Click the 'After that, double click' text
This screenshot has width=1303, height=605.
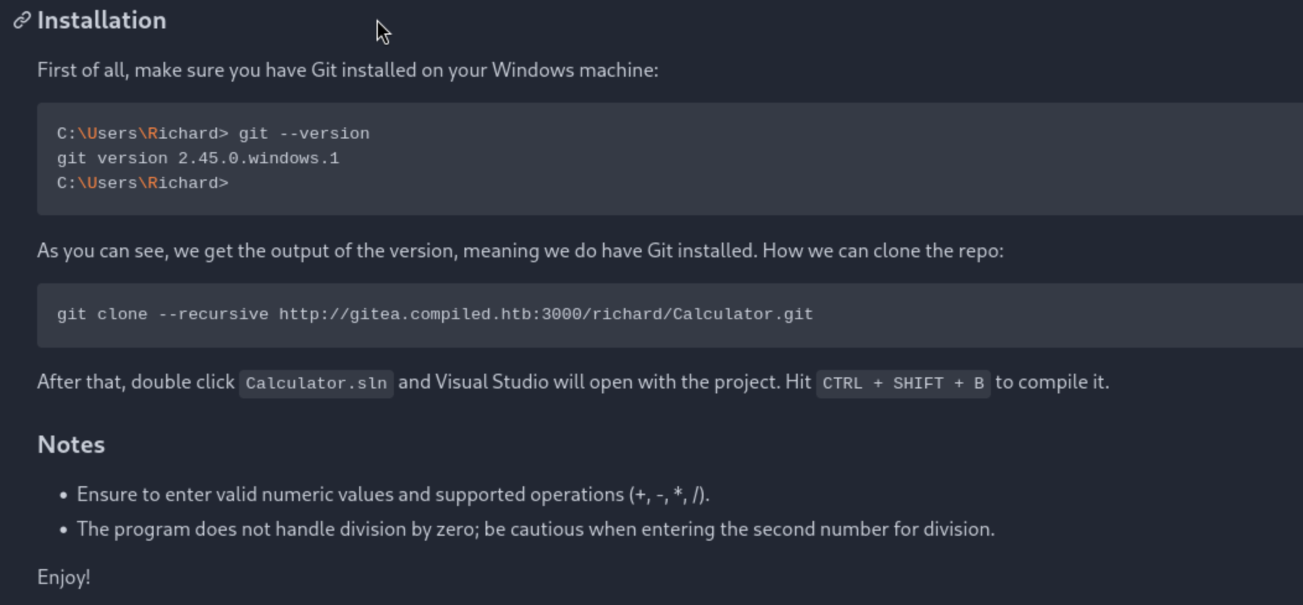pyautogui.click(x=136, y=382)
